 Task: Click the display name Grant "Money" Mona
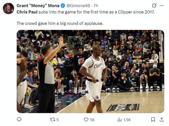coord(38,6)
